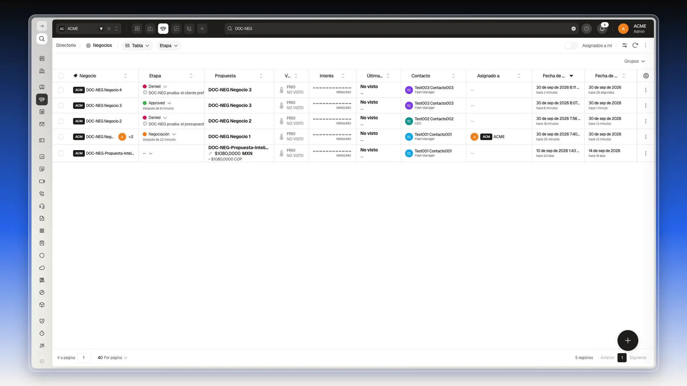This screenshot has width=687, height=386.
Task: Click the refresh icon beside the filter sliders
Action: [635, 45]
